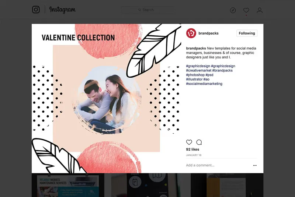Open the three-dot more options menu
The height and width of the screenshot is (197, 295).
coord(255,165)
